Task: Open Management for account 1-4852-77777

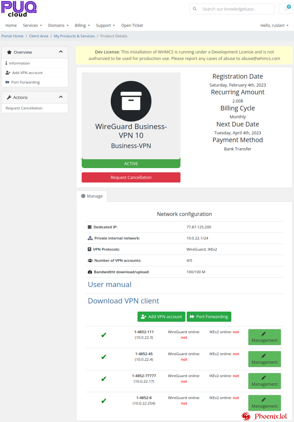Action: [264, 381]
